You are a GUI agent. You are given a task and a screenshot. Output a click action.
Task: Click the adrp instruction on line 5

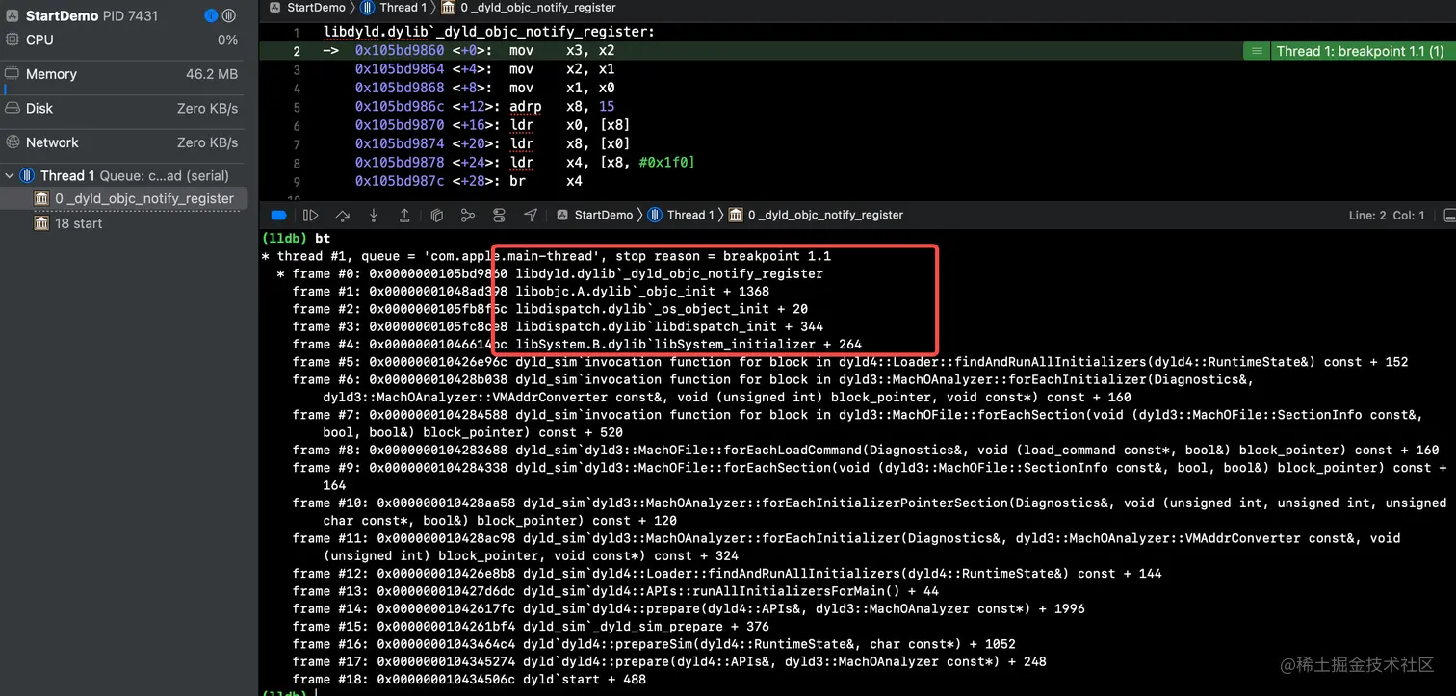(525, 107)
